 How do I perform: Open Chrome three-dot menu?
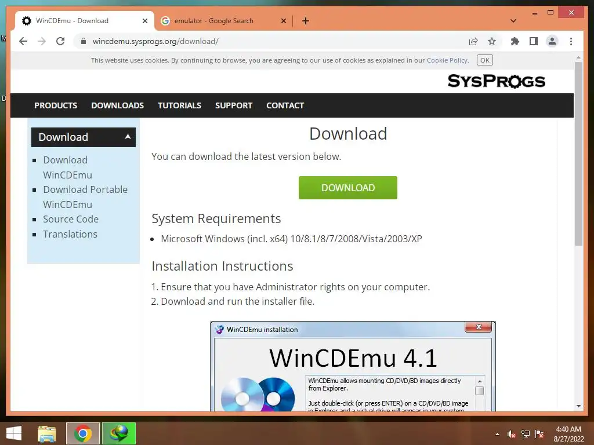click(x=571, y=41)
